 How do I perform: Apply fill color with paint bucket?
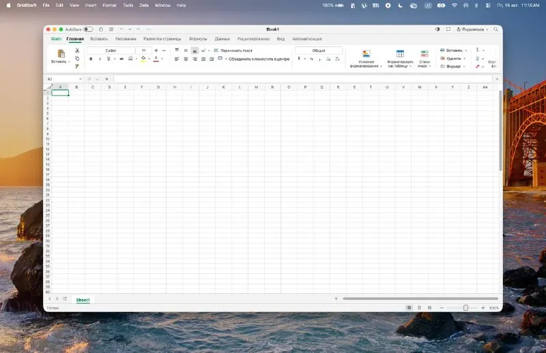[x=143, y=59]
